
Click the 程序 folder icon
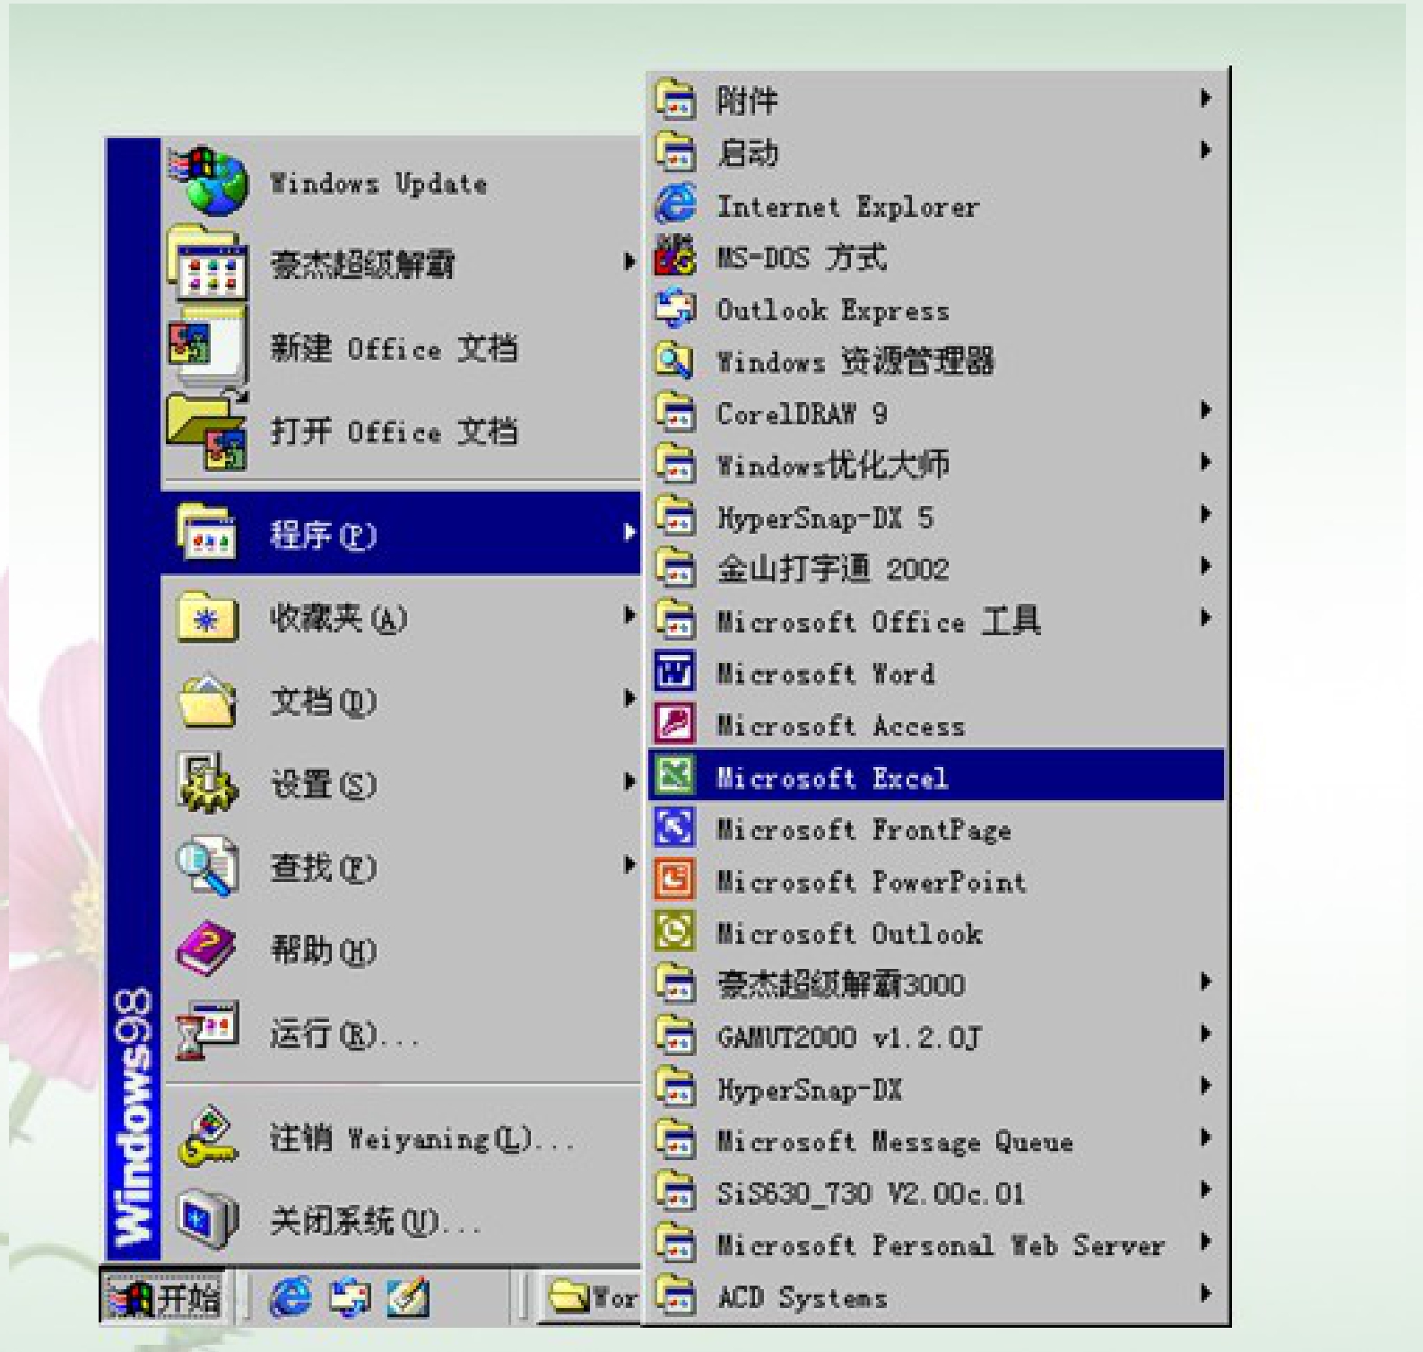tap(207, 534)
